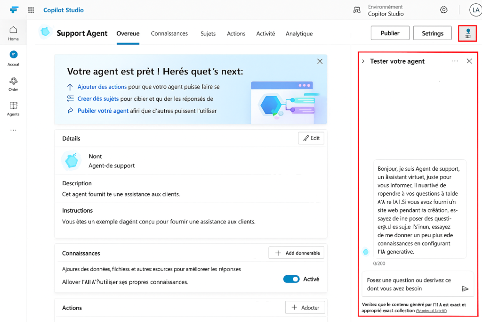The height and width of the screenshot is (322, 482).
Task: Open the Ajouter des actions link
Action: (102, 87)
